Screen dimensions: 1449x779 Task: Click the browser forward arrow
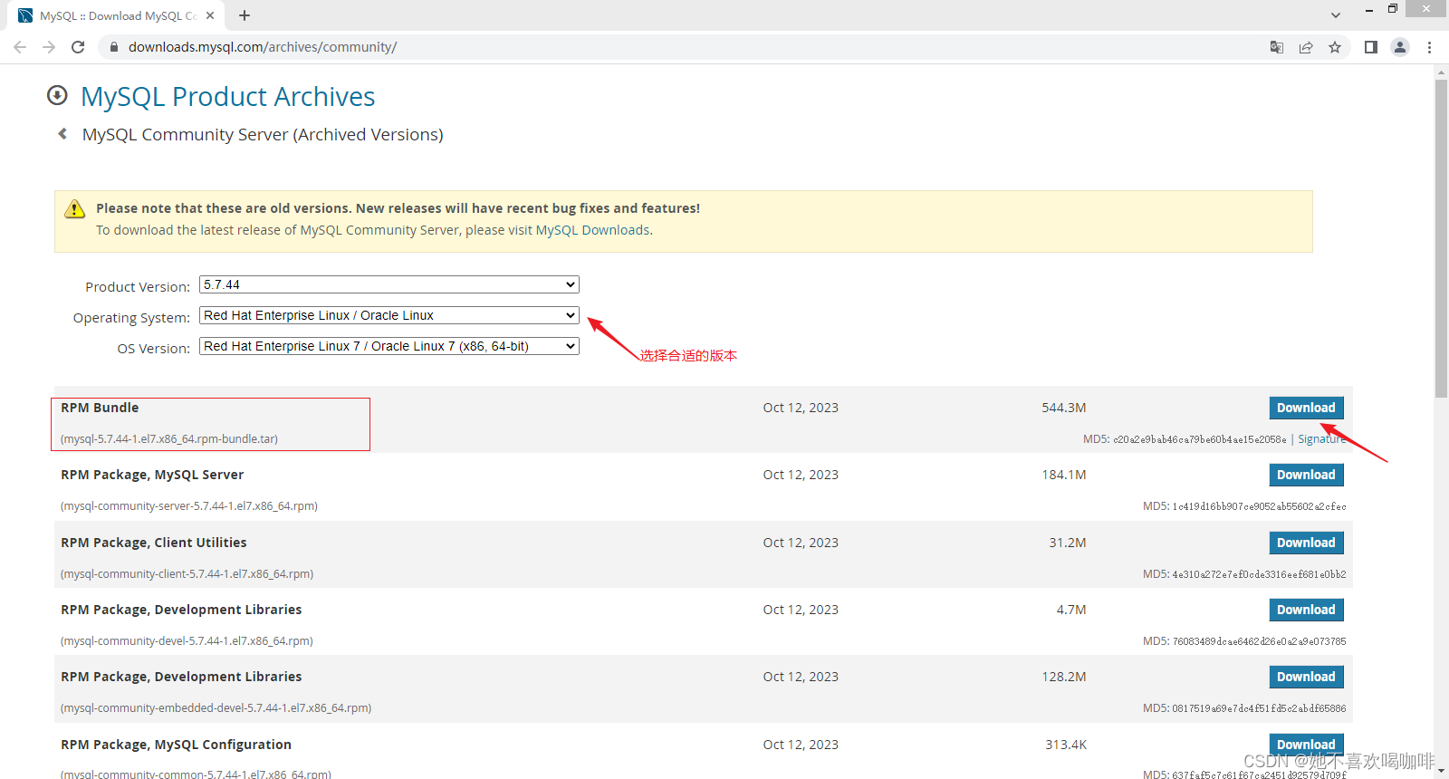(x=49, y=47)
